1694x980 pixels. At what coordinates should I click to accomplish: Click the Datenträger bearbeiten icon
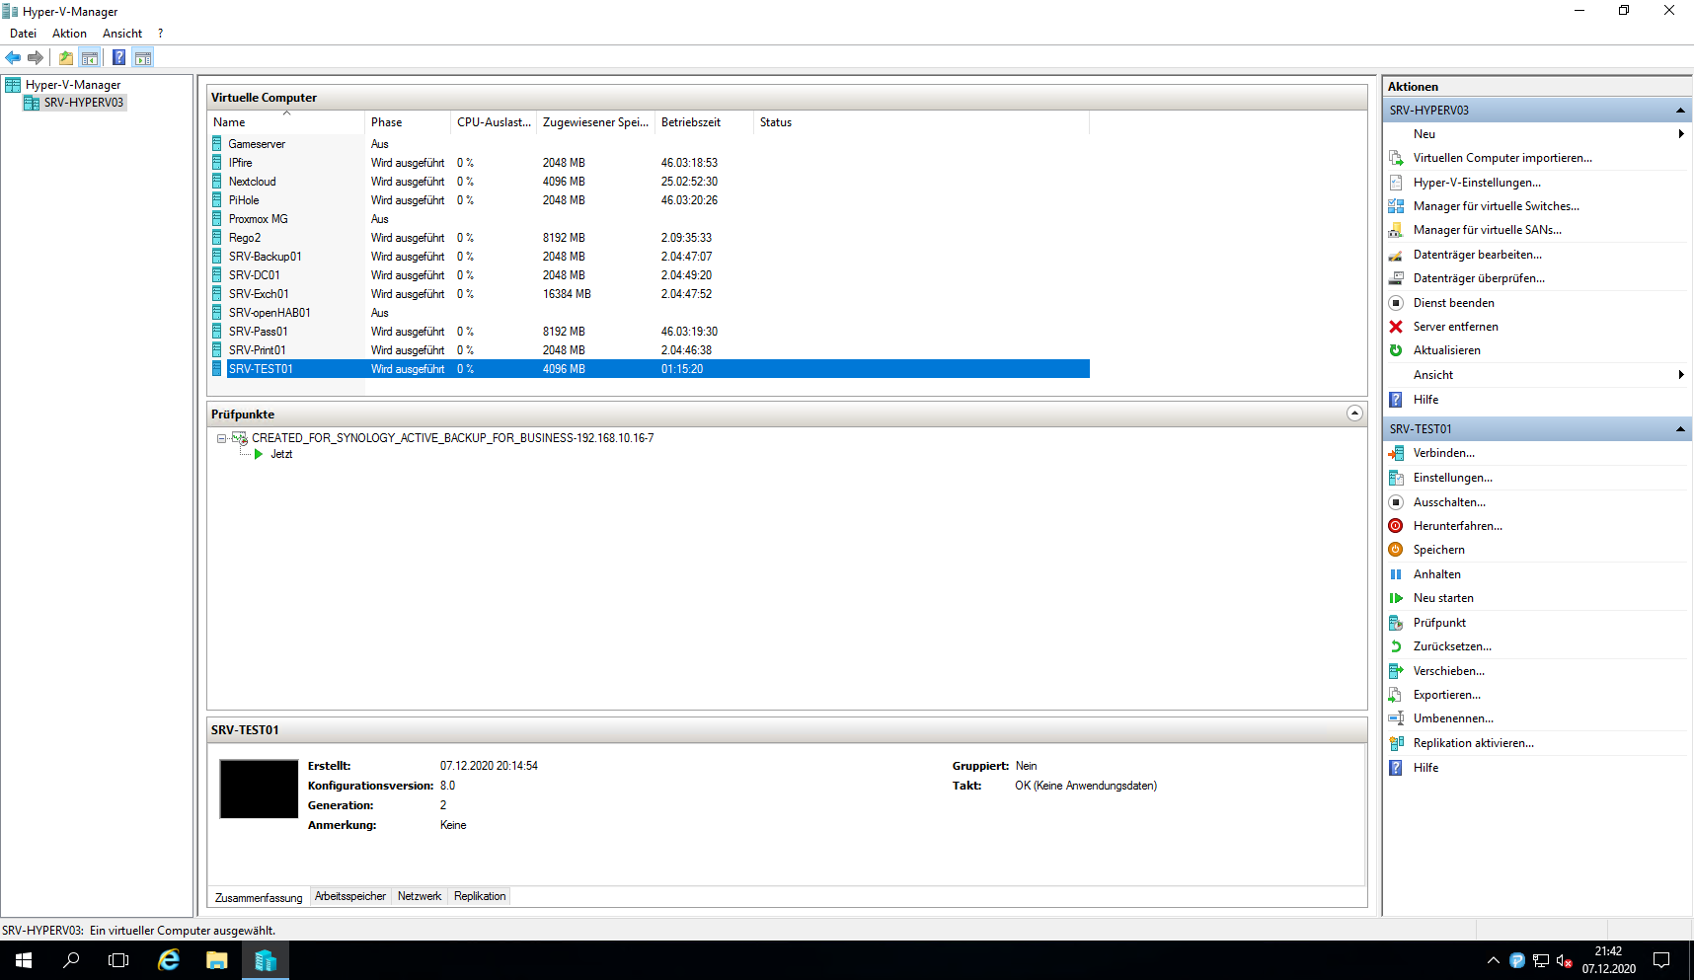(x=1396, y=255)
